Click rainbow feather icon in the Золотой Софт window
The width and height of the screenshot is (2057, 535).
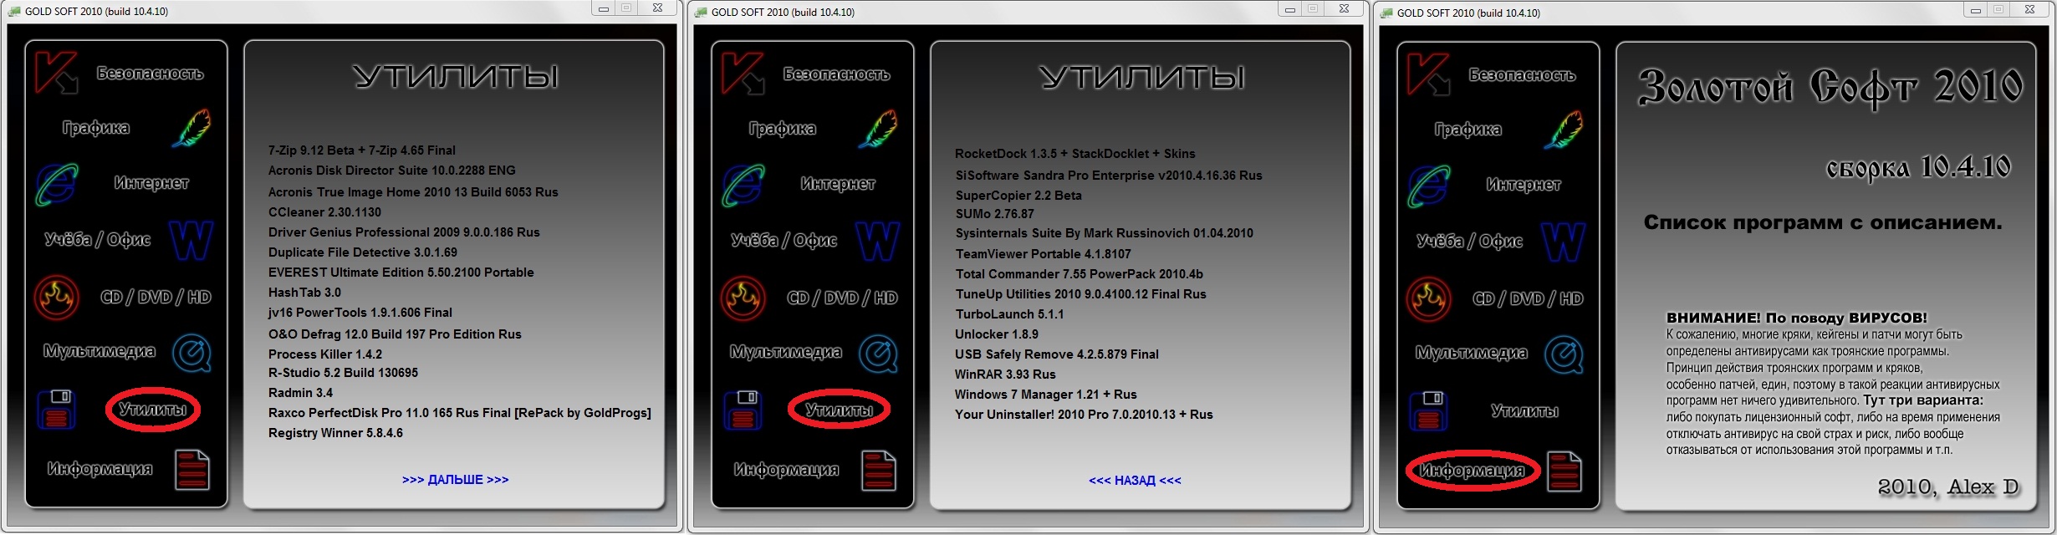[1564, 129]
